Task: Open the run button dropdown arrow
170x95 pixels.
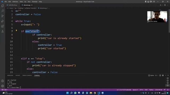Action: click(x=162, y=5)
